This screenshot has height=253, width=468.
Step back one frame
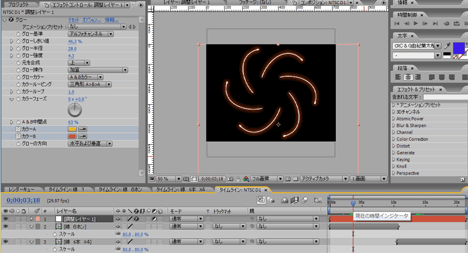coord(407,23)
